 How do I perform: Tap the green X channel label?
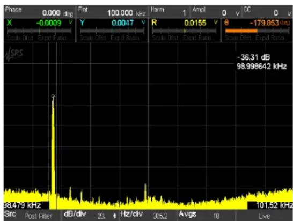click(9, 23)
